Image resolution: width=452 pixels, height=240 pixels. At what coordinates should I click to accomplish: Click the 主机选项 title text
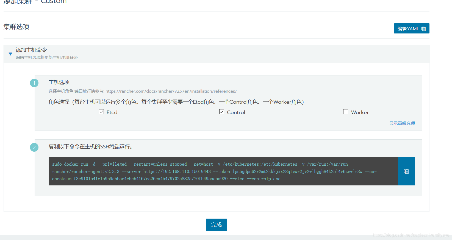[59, 82]
